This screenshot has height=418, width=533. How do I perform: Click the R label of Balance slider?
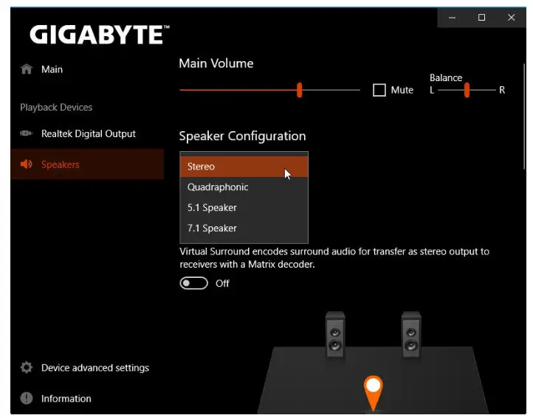click(502, 90)
